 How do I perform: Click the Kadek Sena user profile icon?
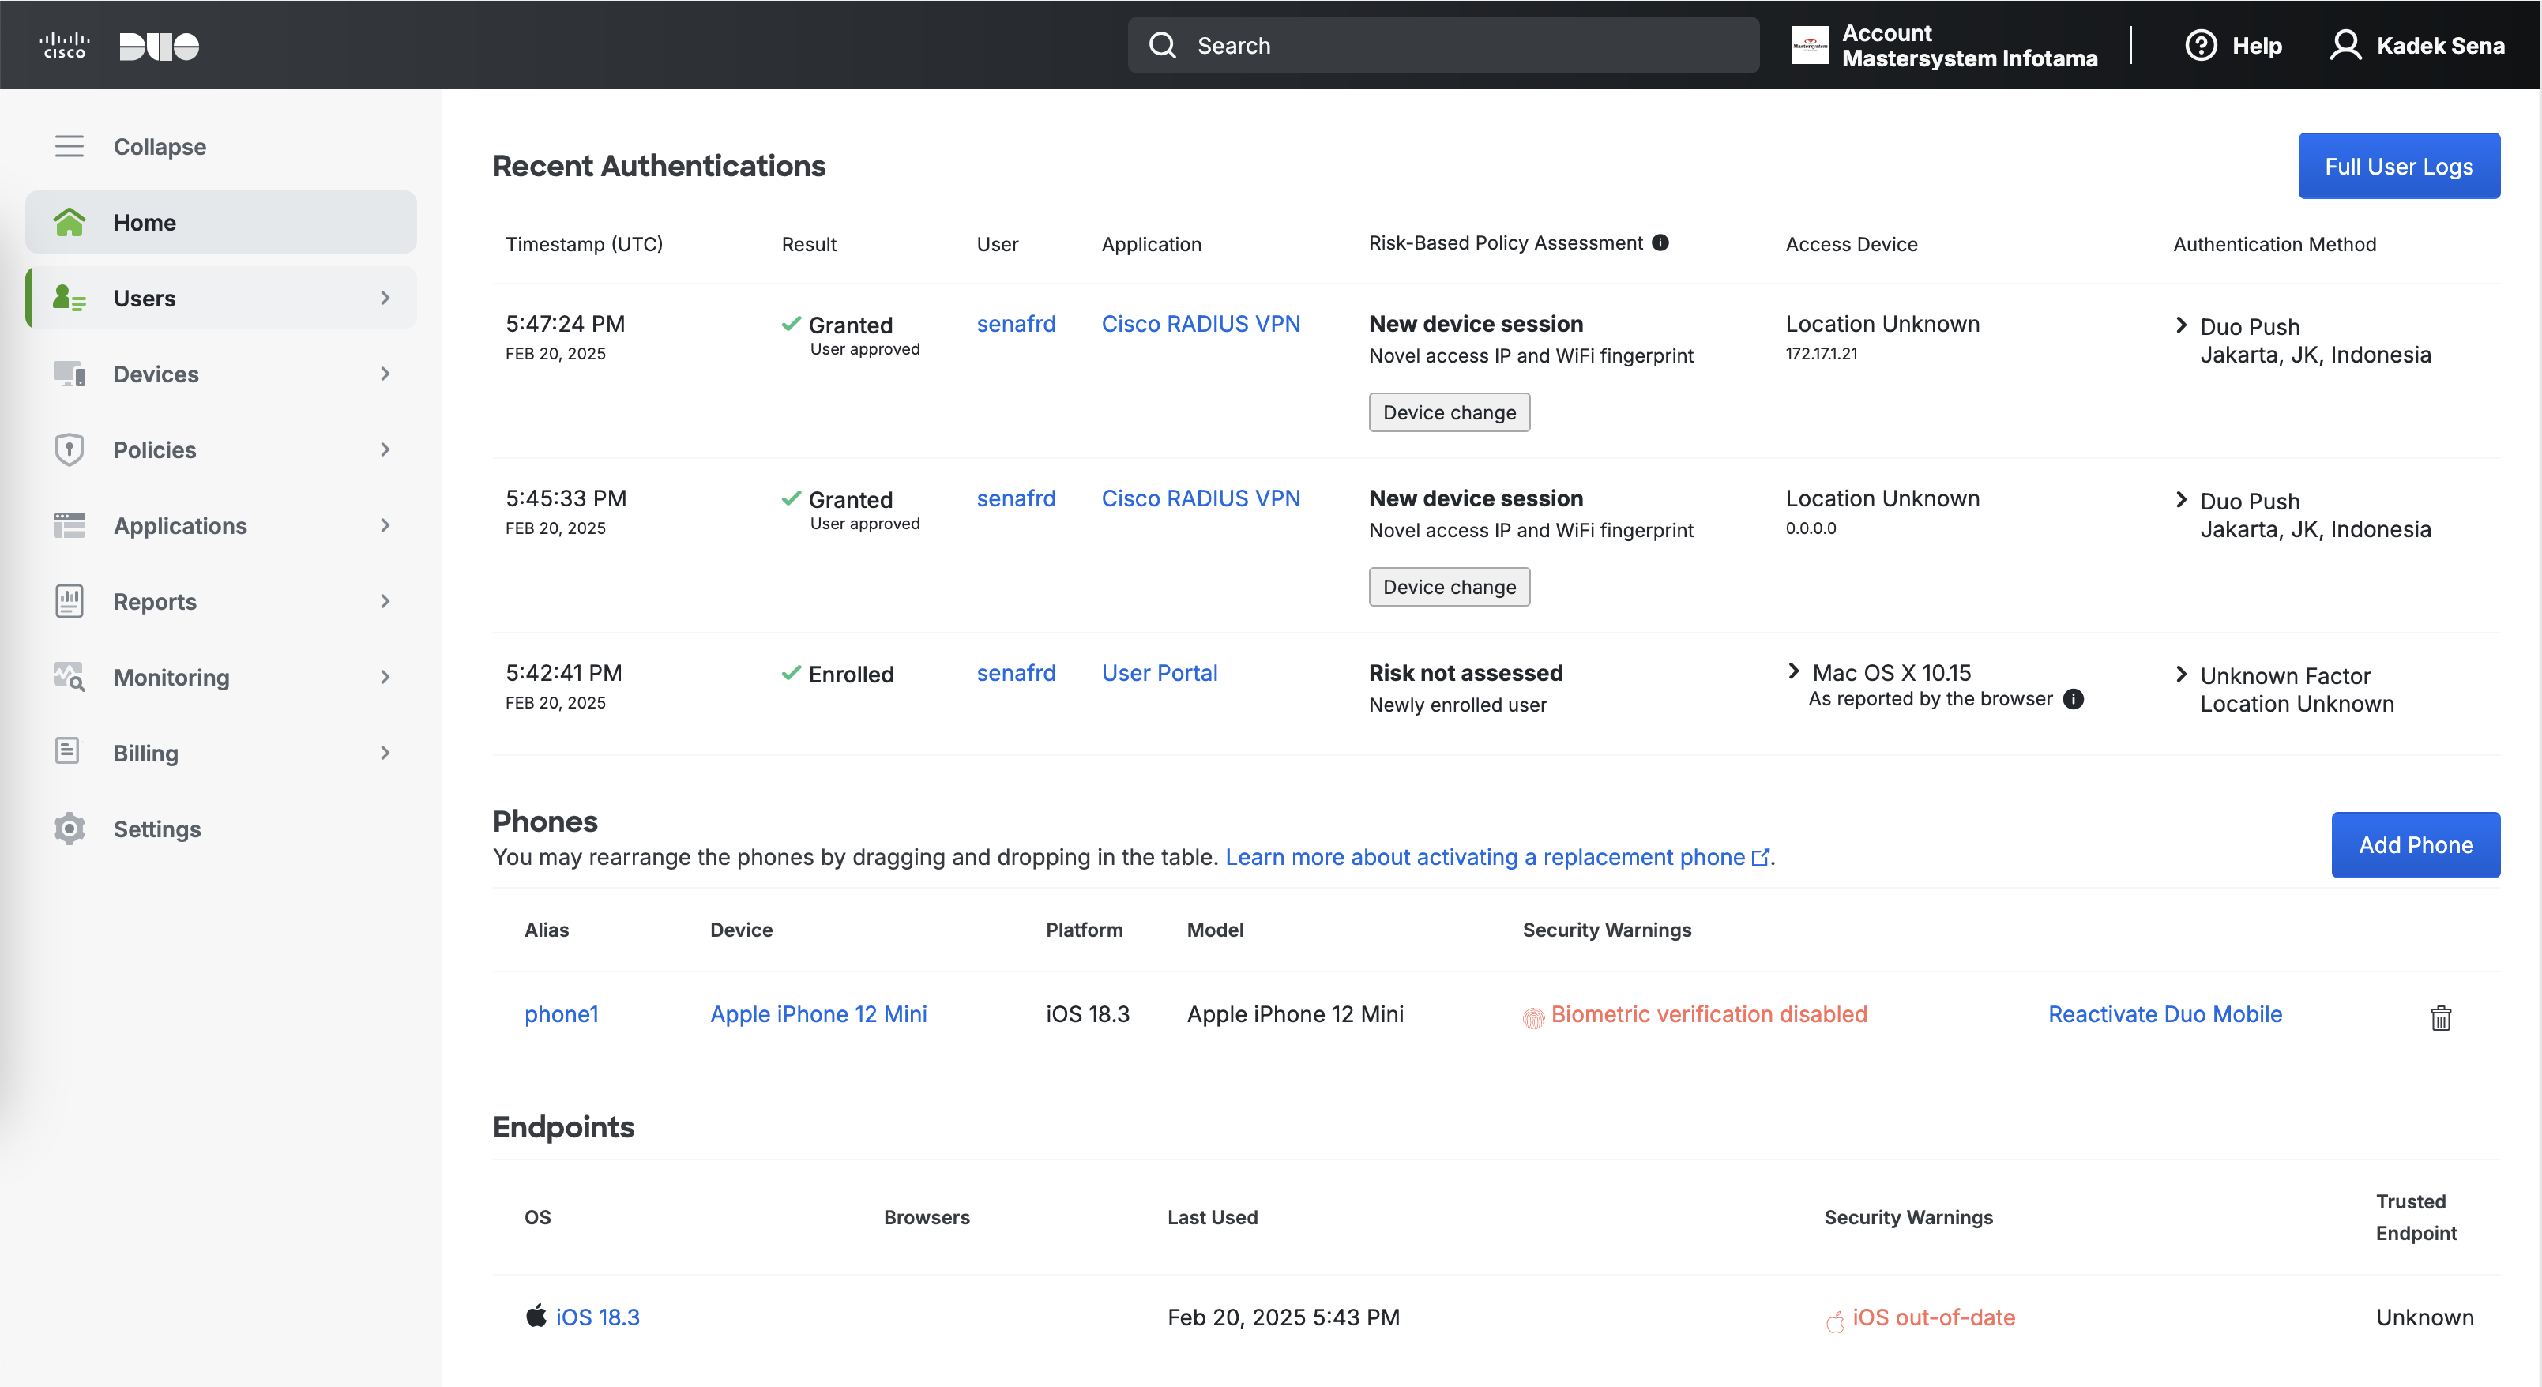pos(2345,45)
